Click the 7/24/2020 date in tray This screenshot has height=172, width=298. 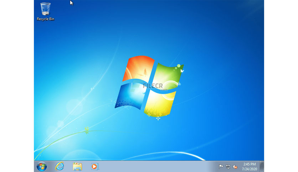pos(250,169)
